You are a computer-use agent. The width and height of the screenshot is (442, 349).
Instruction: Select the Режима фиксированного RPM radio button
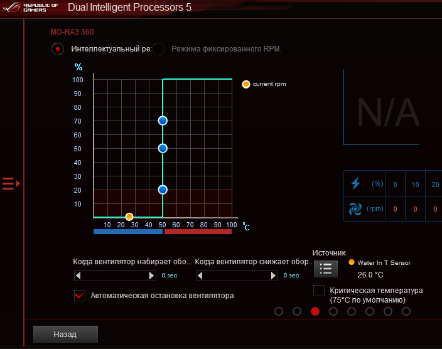(158, 49)
